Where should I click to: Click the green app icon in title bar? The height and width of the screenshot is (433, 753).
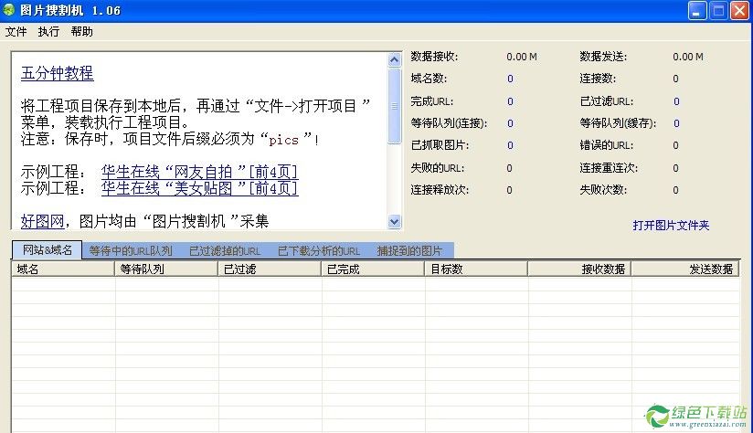coord(9,11)
